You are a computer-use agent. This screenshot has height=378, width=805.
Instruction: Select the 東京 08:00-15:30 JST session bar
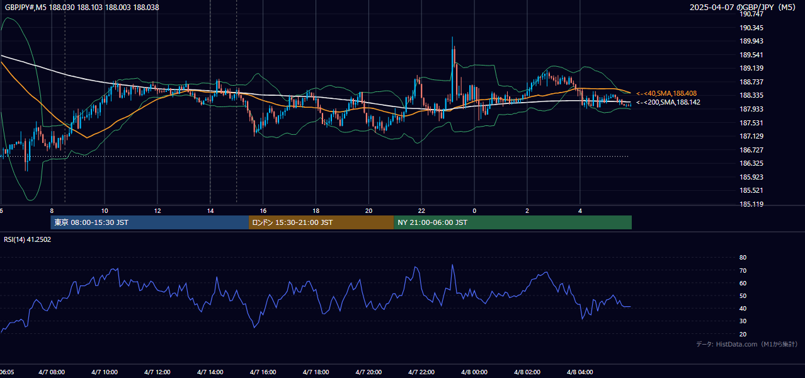(x=150, y=222)
